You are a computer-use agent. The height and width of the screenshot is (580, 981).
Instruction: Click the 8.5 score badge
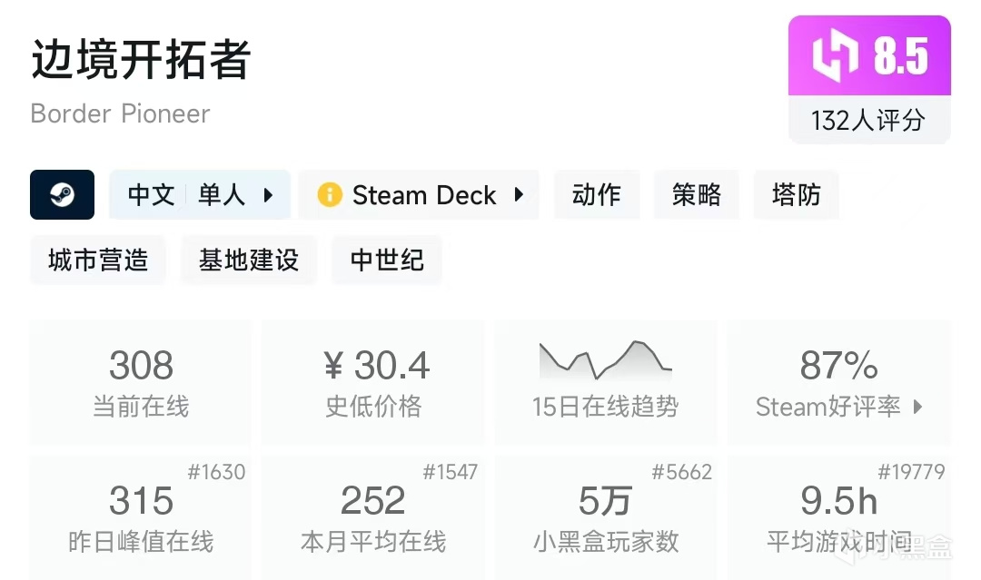900,56
